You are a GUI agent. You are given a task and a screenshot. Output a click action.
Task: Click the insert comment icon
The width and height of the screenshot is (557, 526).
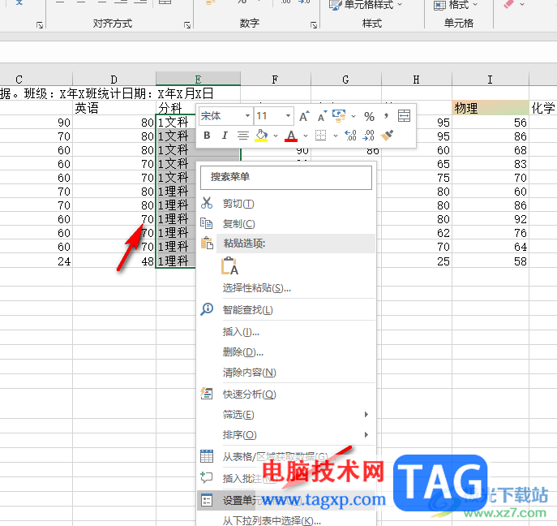pyautogui.click(x=207, y=477)
